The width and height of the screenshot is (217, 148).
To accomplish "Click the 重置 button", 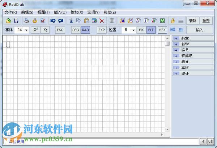I will (206, 21).
